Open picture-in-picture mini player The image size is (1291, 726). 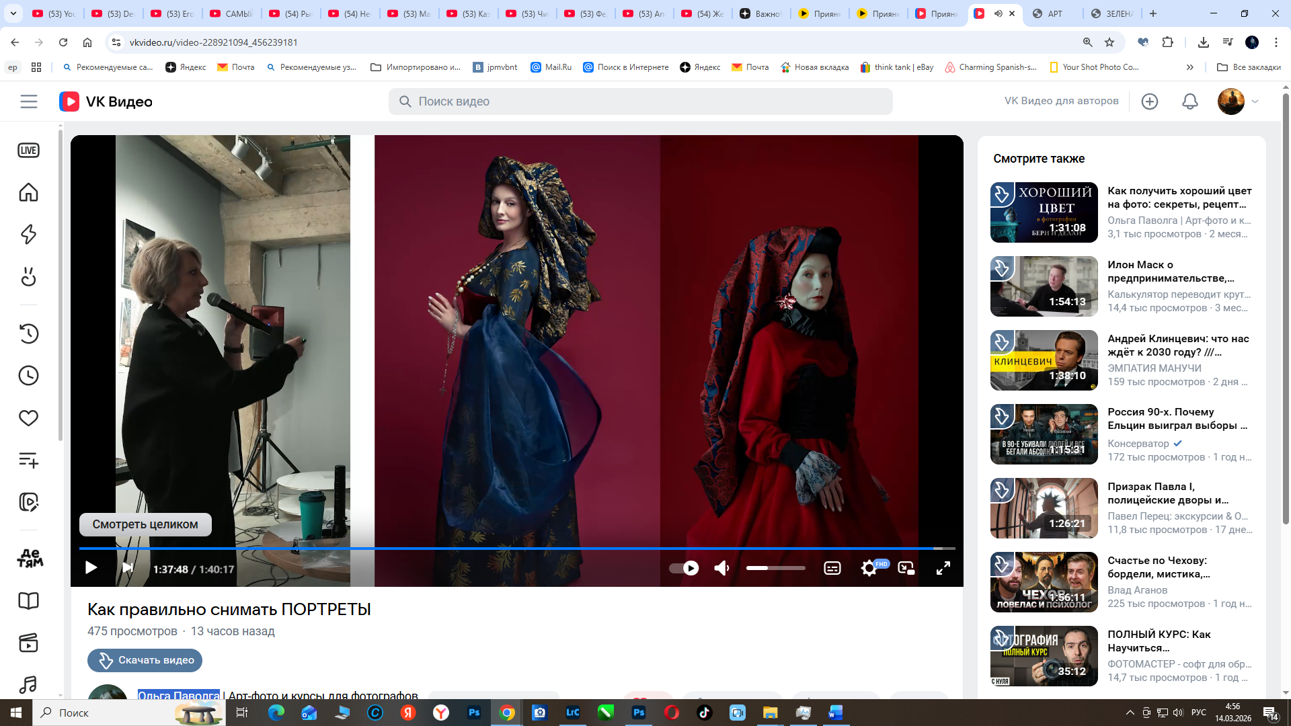pyautogui.click(x=906, y=569)
